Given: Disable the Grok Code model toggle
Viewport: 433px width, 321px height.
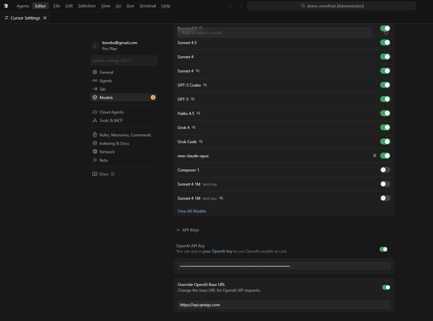Looking at the screenshot, I should [385, 141].
